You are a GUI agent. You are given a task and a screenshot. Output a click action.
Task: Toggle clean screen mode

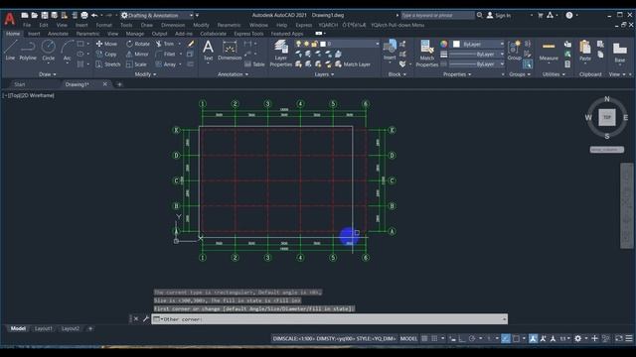tap(618, 338)
